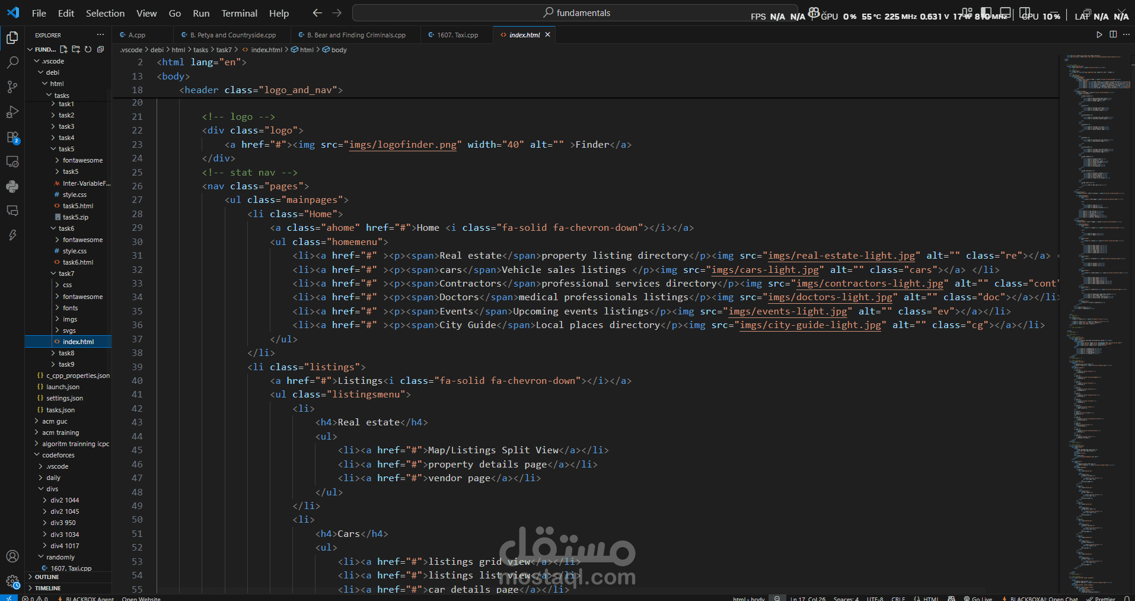Open BLACKBOXAI: Open Chat in status bar
This screenshot has height=601, width=1135.
pos(1040,598)
